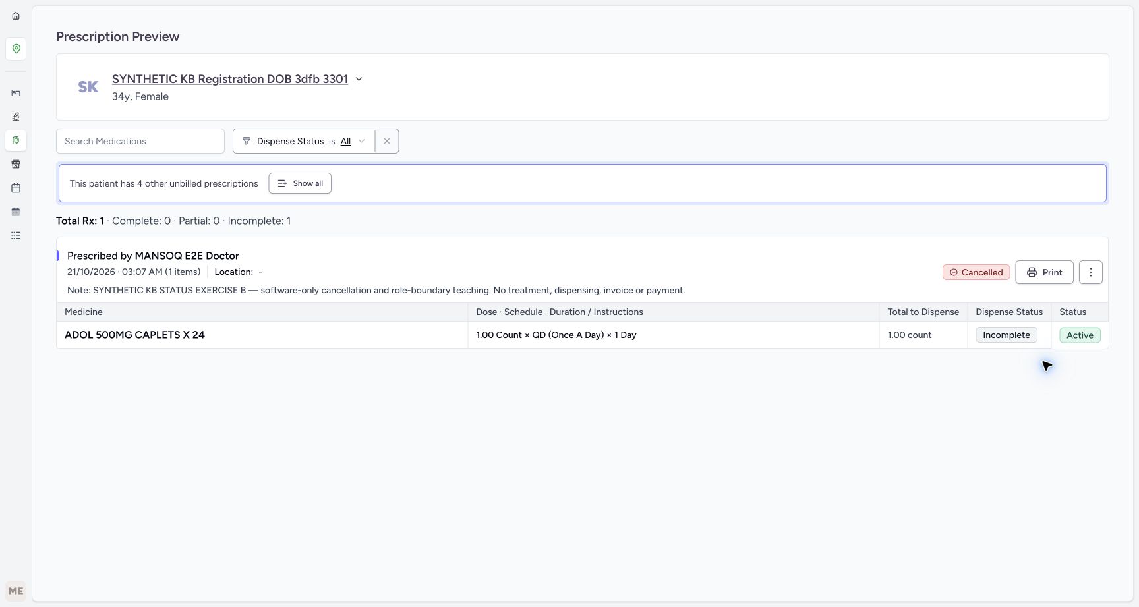Open the home icon in the sidebar
This screenshot has height=607, width=1139.
(x=16, y=16)
